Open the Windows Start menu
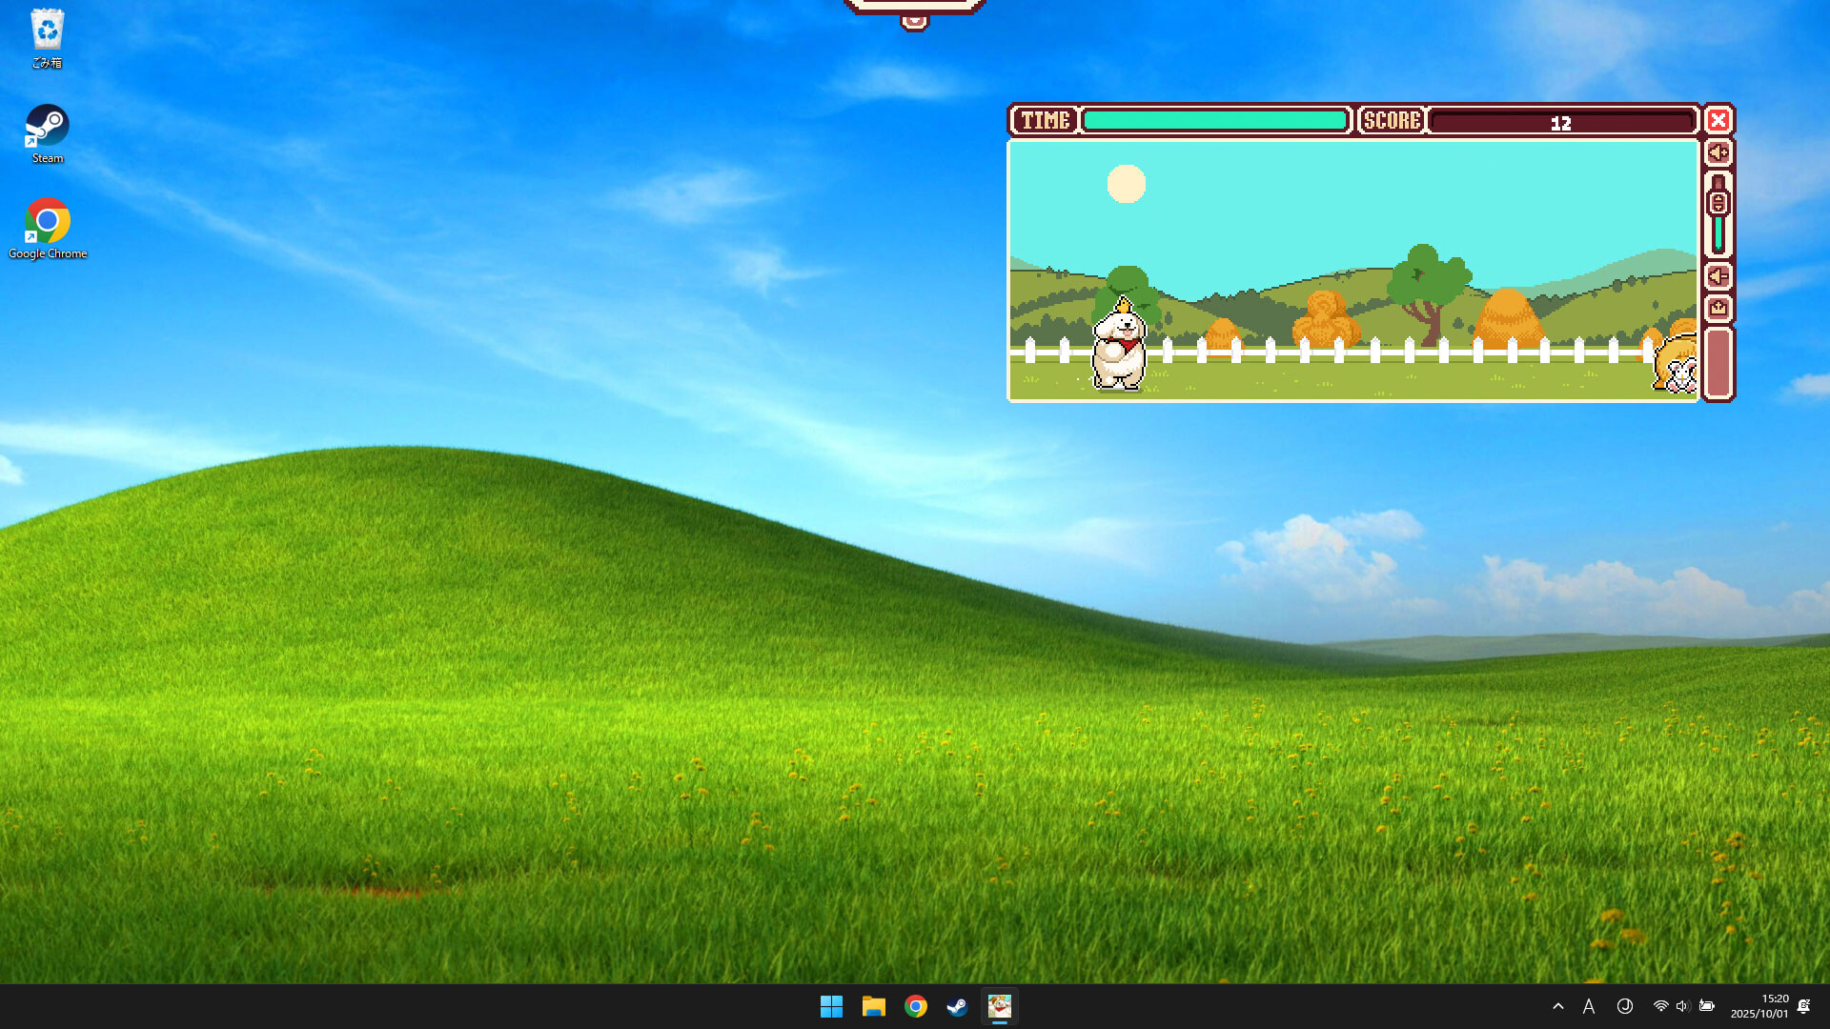 (x=831, y=1006)
